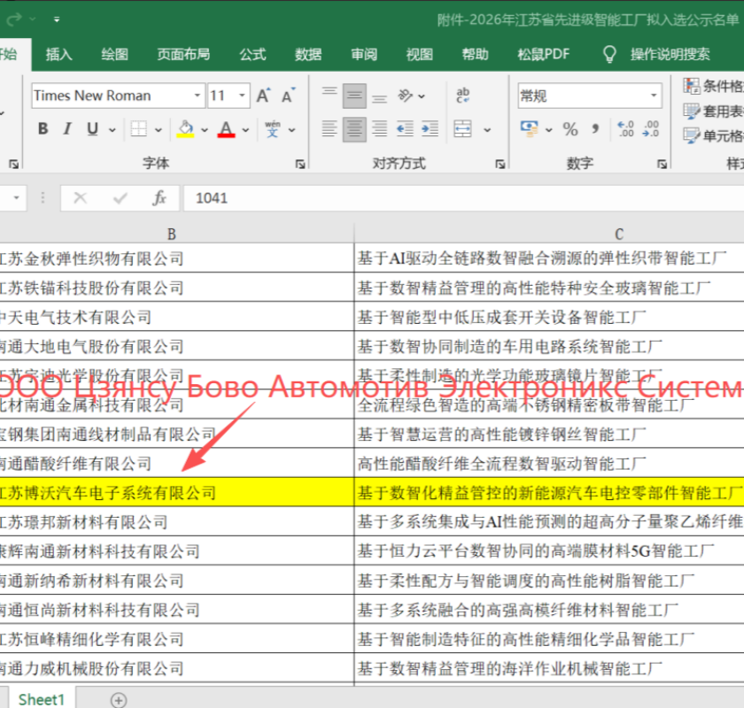
Task: Switch to 公式 tab
Action: coord(252,55)
